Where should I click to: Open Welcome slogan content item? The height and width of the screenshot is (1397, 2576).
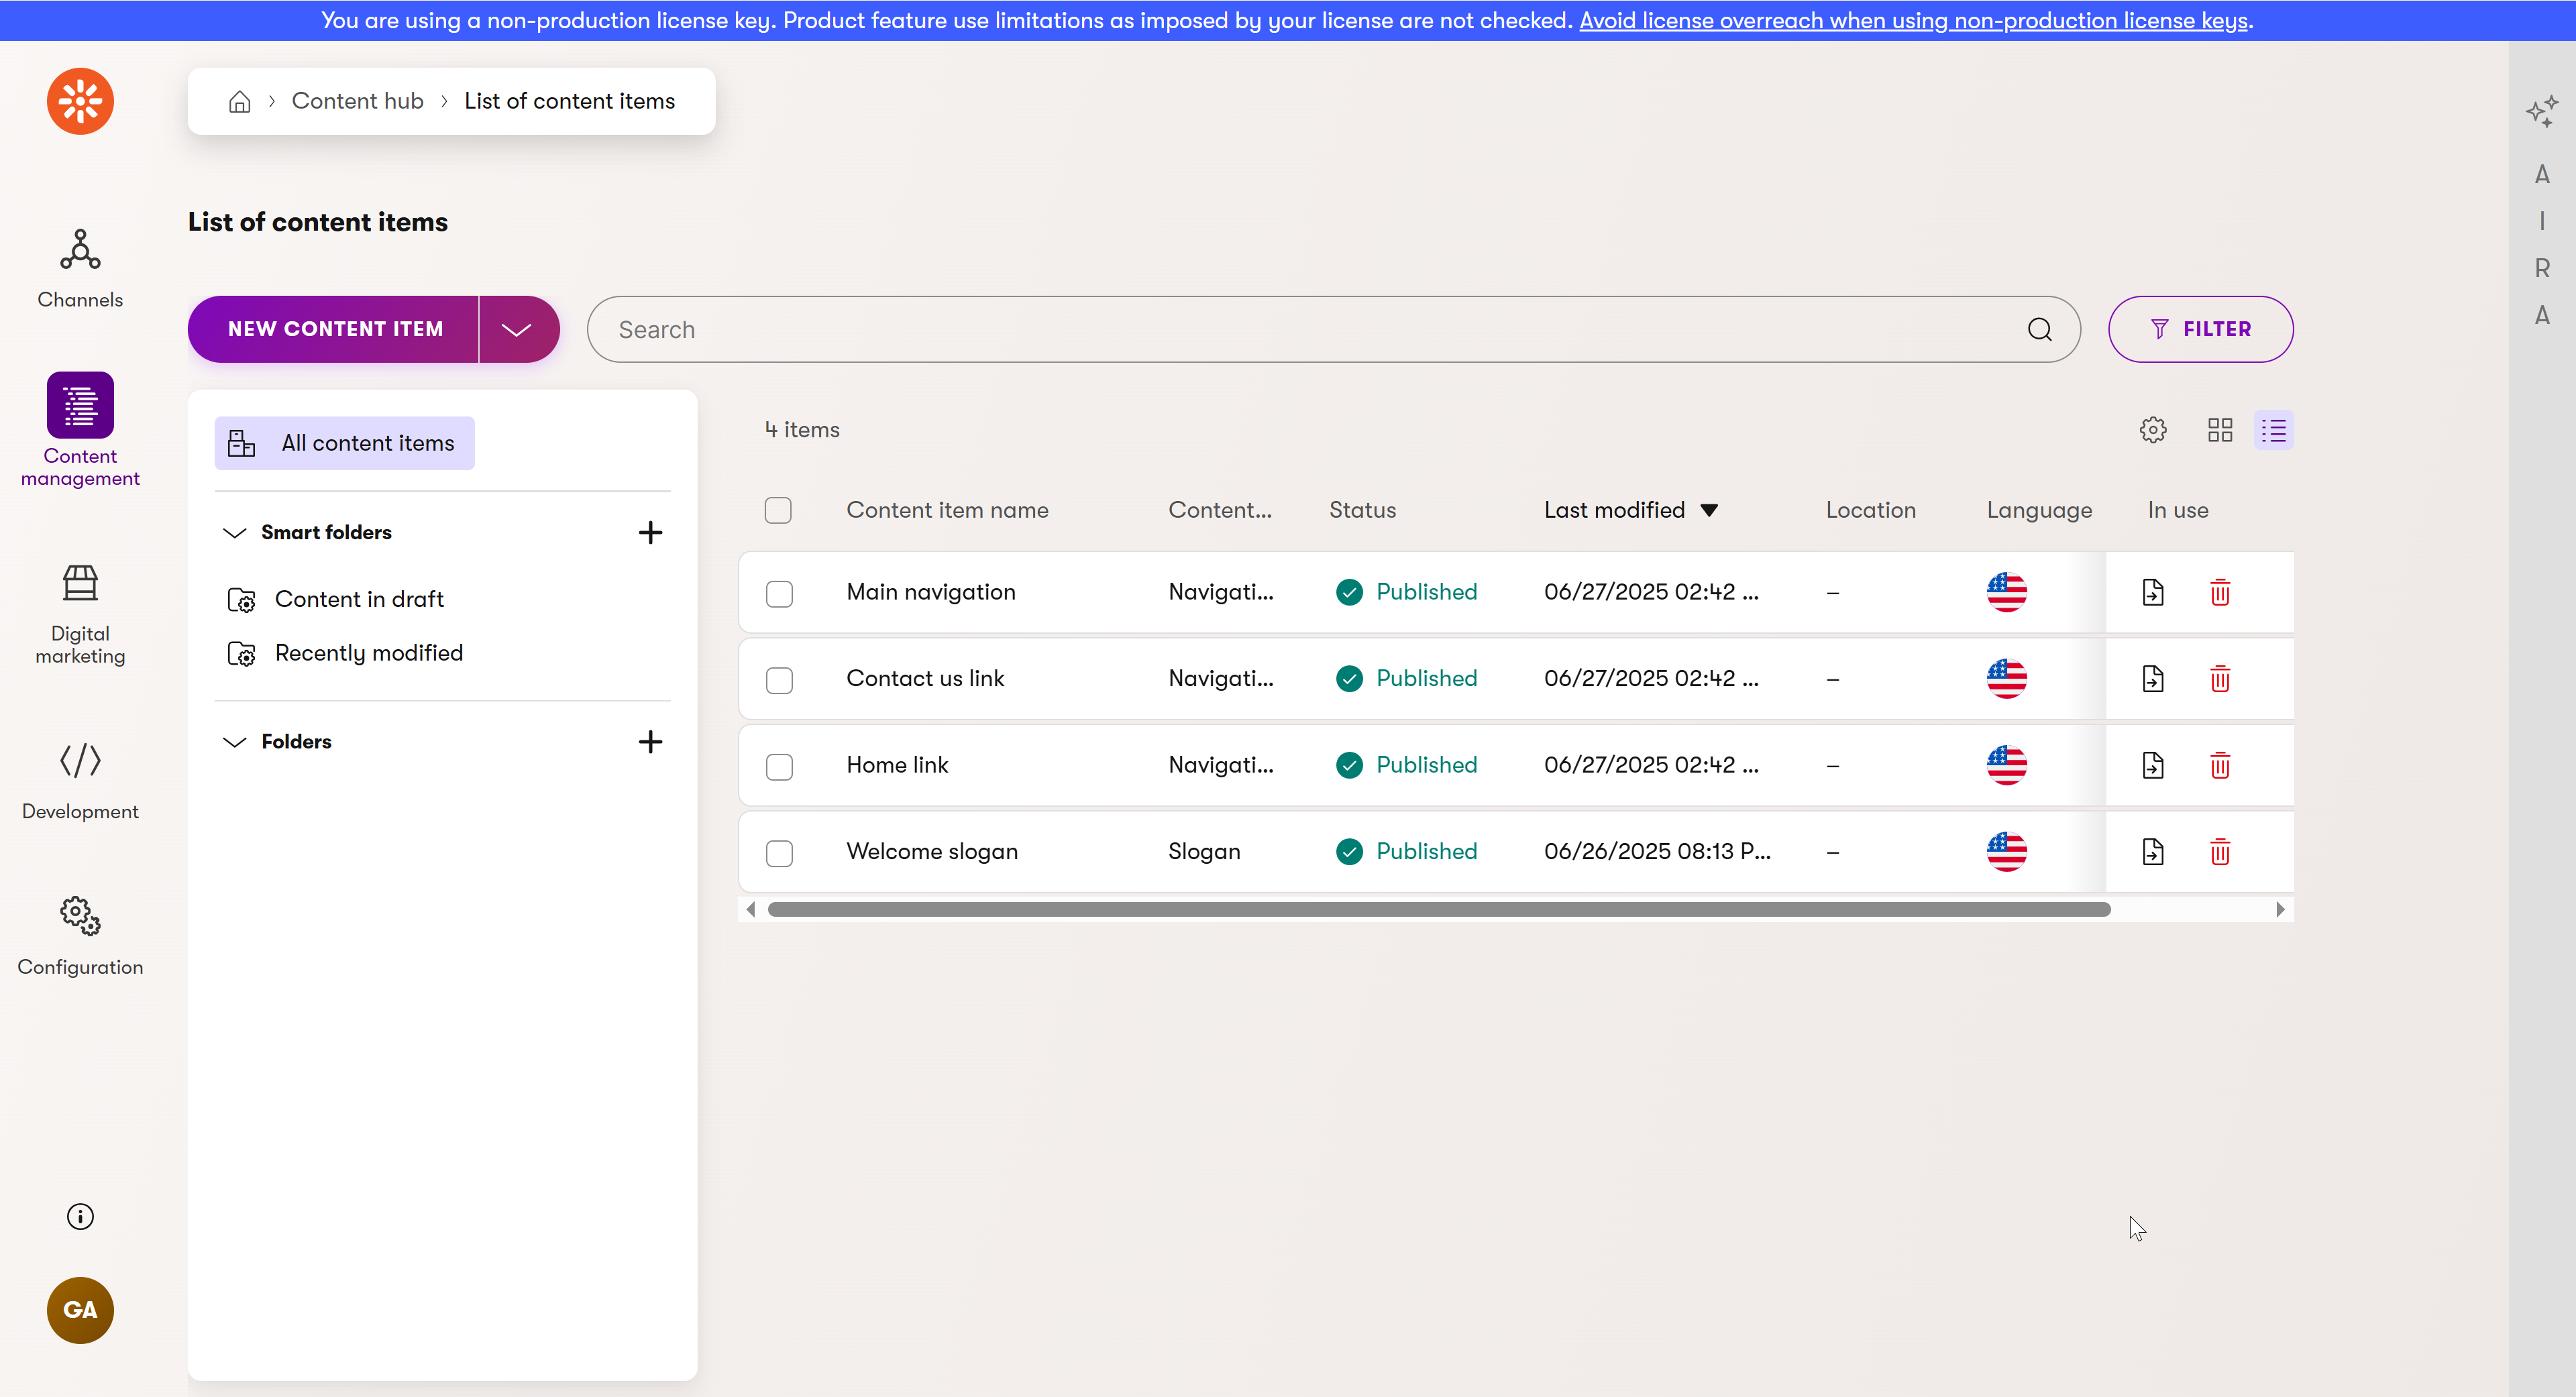click(931, 852)
